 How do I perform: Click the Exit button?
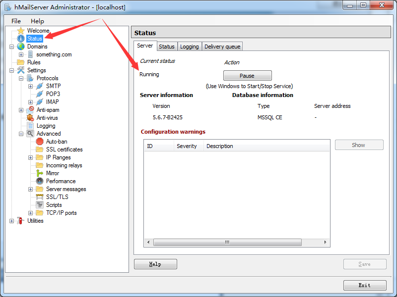364,286
